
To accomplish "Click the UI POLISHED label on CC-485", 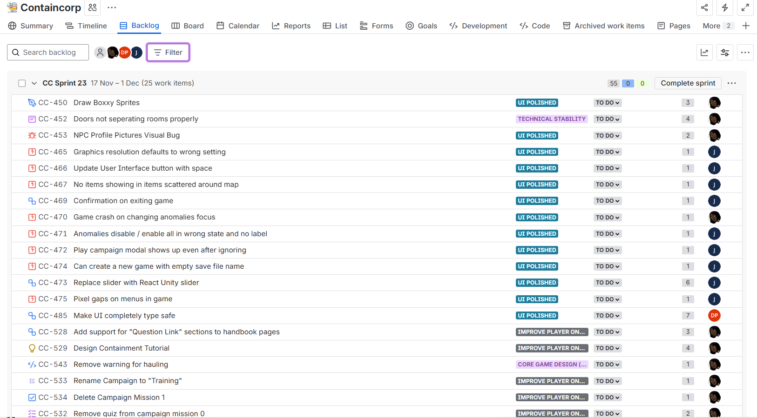I will click(537, 316).
